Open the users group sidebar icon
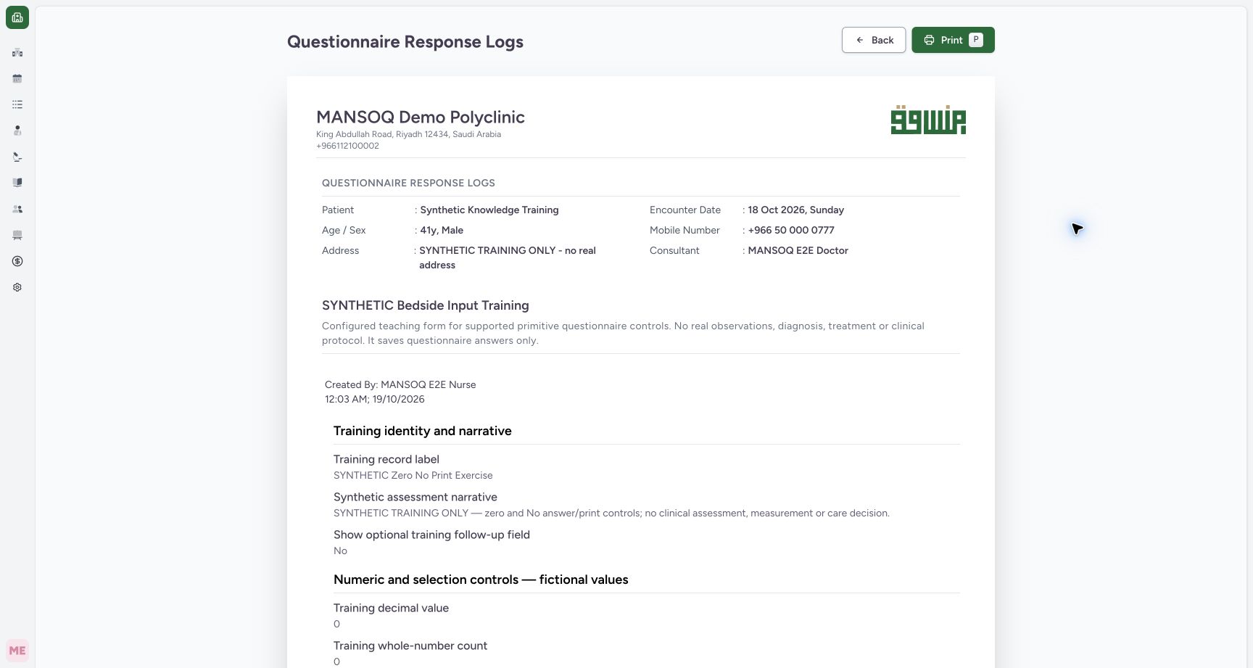1253x668 pixels. tap(17, 209)
